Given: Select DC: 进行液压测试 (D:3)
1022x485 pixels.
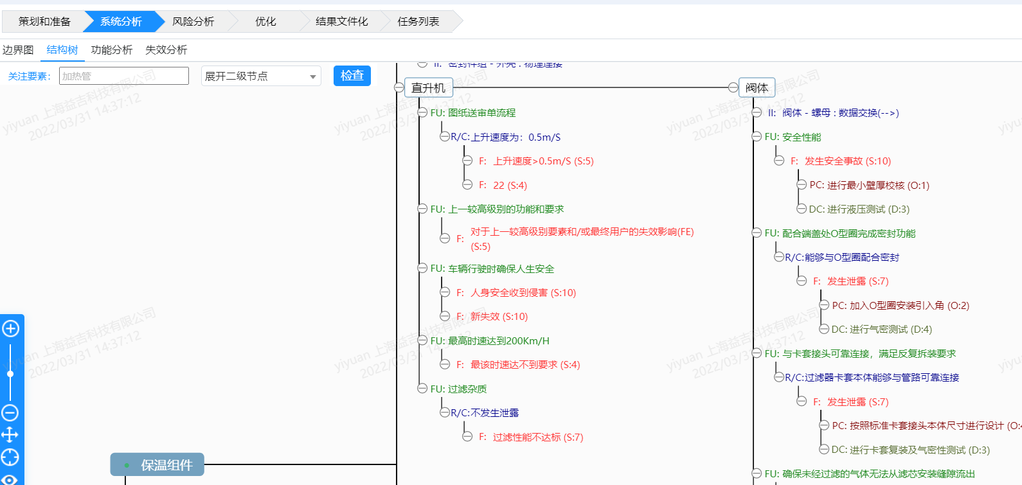Looking at the screenshot, I should [859, 209].
